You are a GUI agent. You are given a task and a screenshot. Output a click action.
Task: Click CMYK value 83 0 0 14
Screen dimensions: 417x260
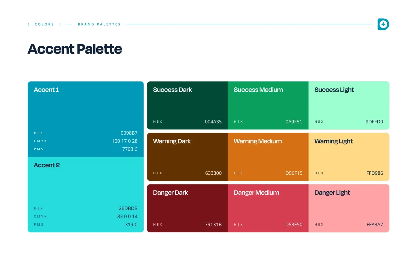(127, 216)
